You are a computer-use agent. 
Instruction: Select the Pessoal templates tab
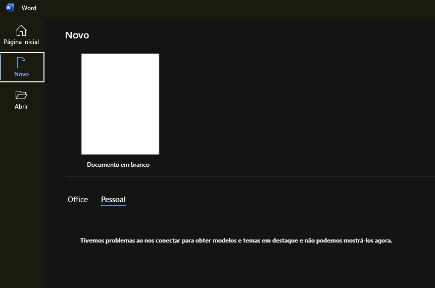click(x=113, y=200)
